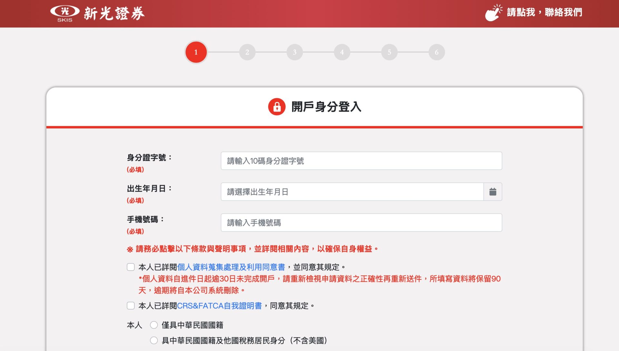Click step 2 circle on the progress bar

tap(247, 52)
